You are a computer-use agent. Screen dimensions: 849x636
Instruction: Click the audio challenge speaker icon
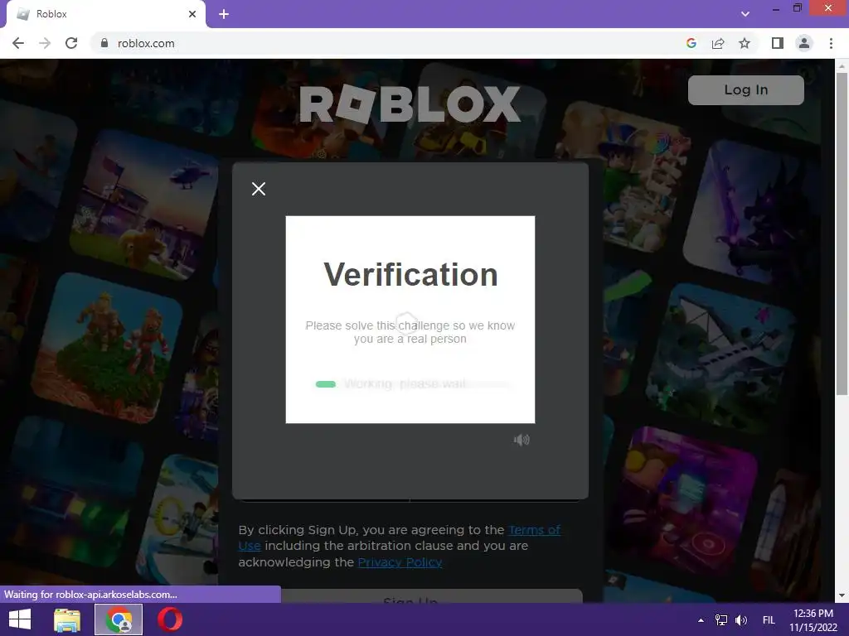tap(522, 440)
